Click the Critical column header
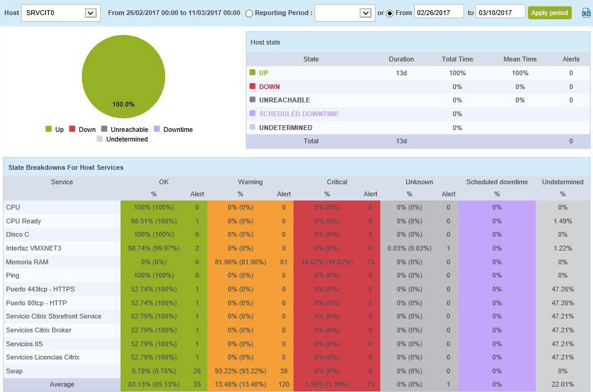The image size is (593, 392). (337, 182)
